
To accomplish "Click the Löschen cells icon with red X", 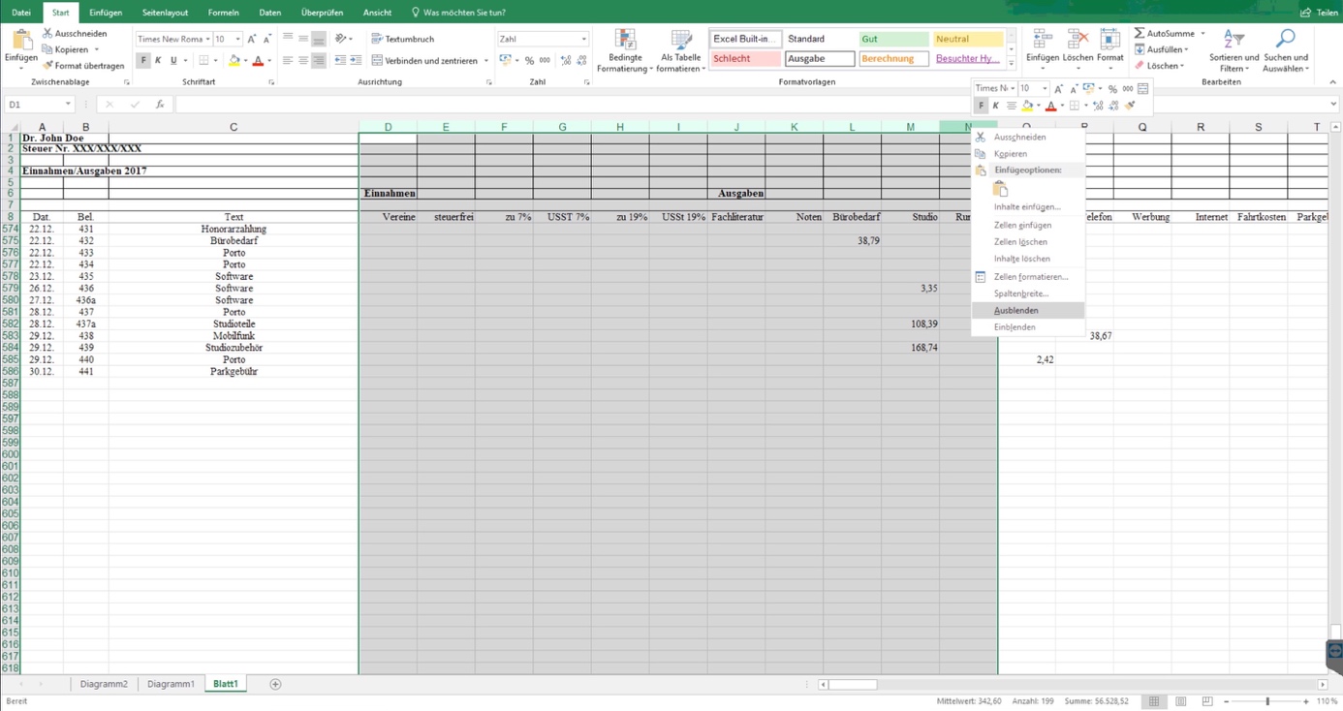I will (1078, 40).
